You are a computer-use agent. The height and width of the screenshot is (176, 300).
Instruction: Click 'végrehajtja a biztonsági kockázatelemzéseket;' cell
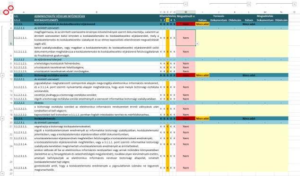pos(97,126)
